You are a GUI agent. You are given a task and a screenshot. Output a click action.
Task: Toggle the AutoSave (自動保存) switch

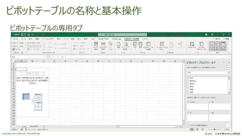coord(23,34)
